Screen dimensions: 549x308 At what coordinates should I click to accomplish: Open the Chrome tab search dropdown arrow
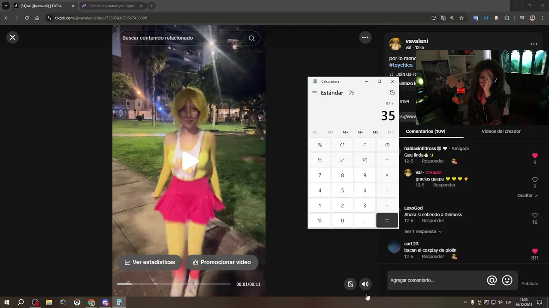click(x=6, y=6)
